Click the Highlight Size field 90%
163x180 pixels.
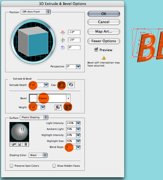(x=71, y=141)
